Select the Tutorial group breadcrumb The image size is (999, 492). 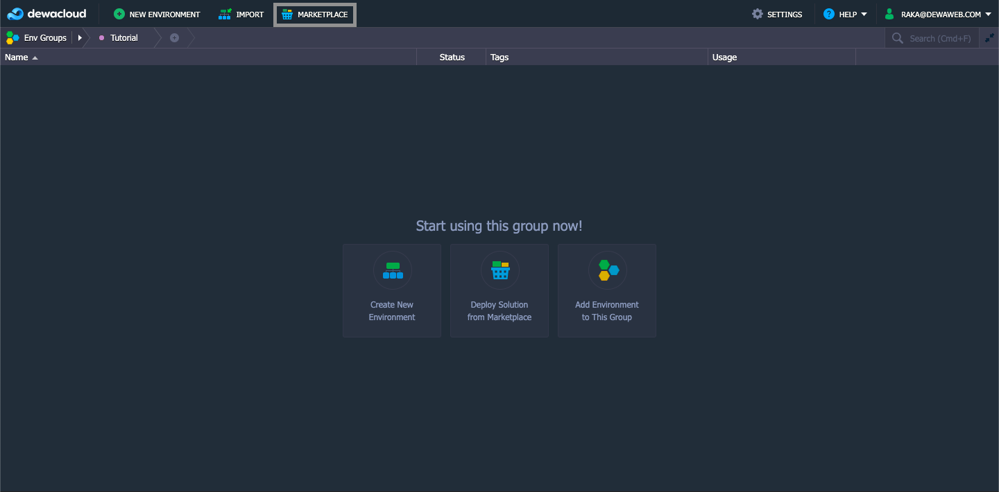(123, 37)
